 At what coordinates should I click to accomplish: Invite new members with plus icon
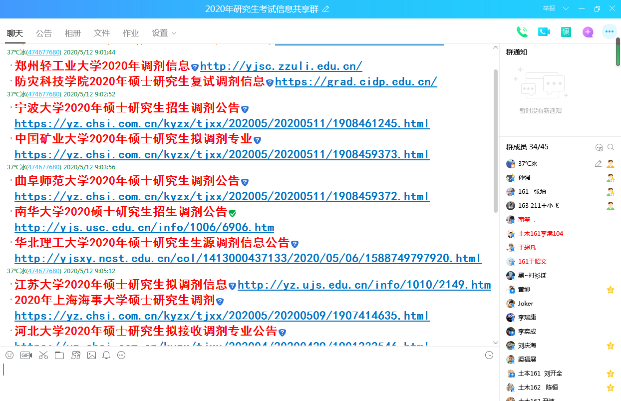click(588, 32)
